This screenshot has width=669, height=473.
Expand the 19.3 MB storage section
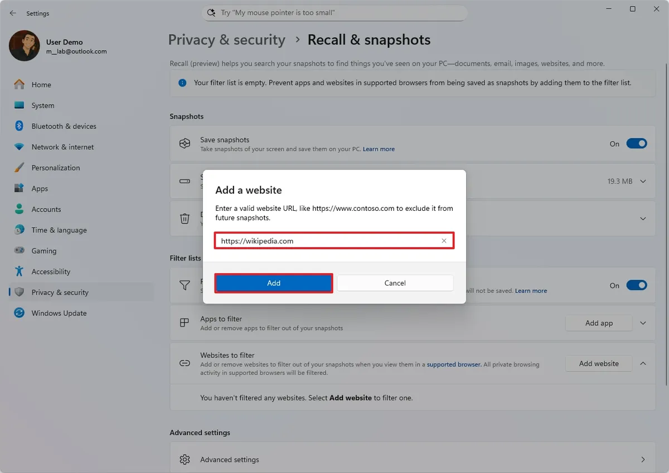tap(642, 181)
